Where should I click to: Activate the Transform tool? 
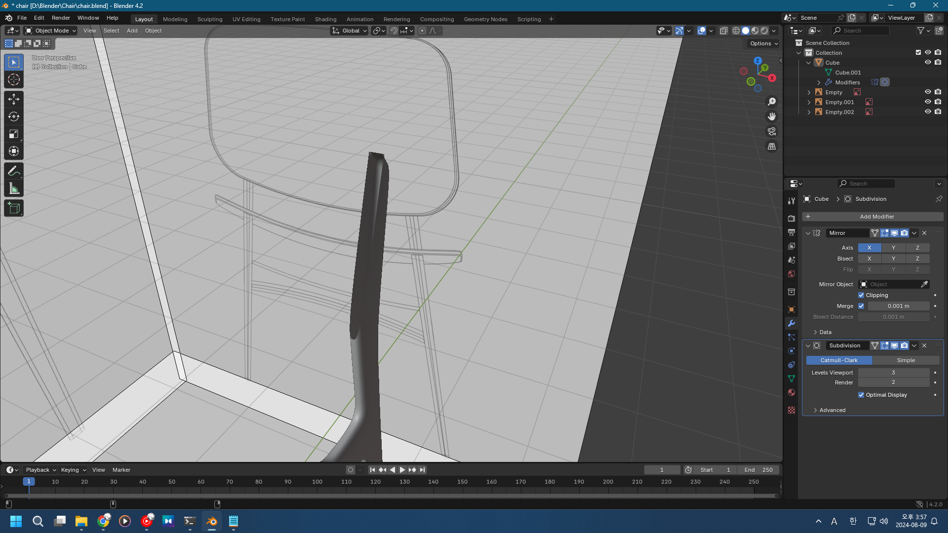[x=14, y=151]
